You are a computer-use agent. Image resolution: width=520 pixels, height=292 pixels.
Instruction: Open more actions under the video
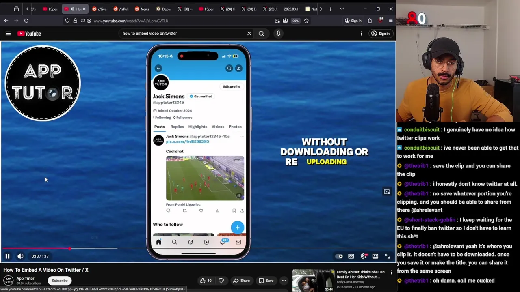point(284,281)
